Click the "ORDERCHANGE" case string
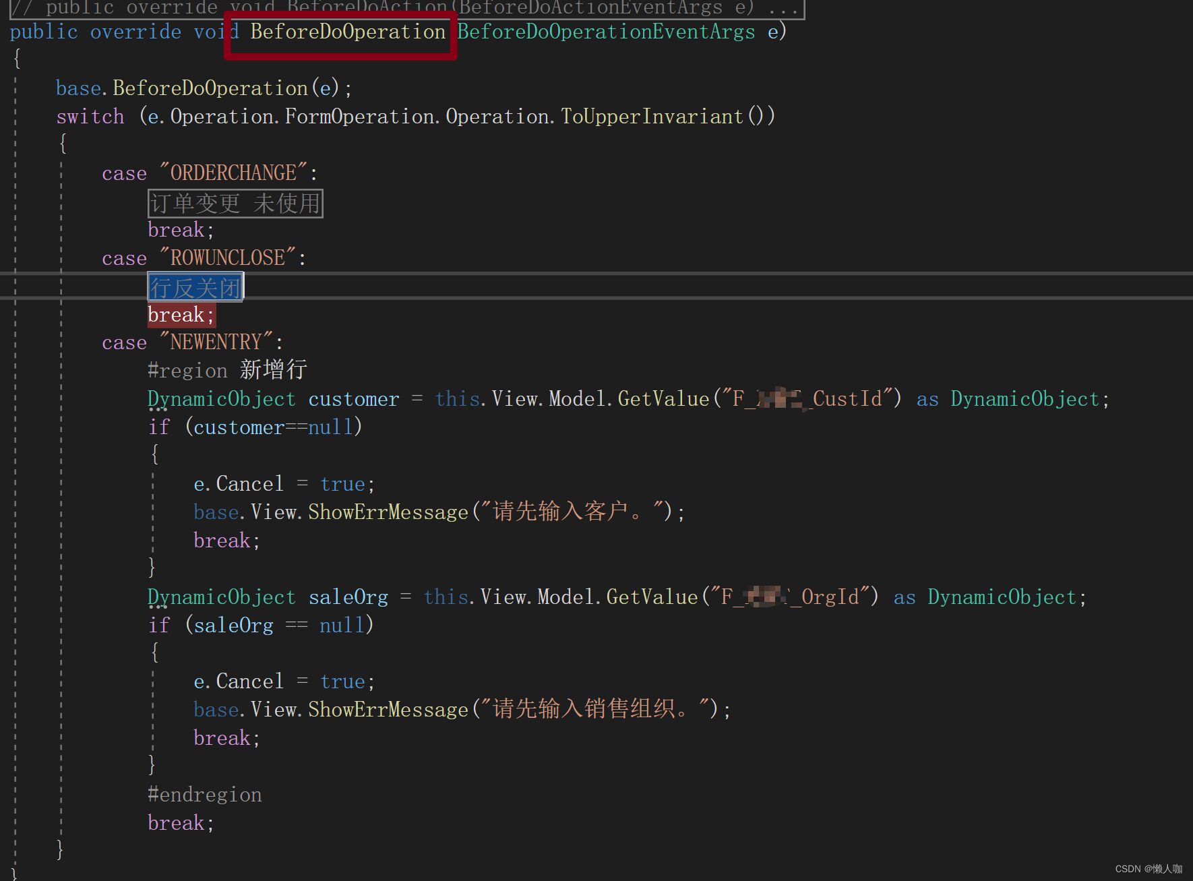The image size is (1193, 881). point(233,173)
